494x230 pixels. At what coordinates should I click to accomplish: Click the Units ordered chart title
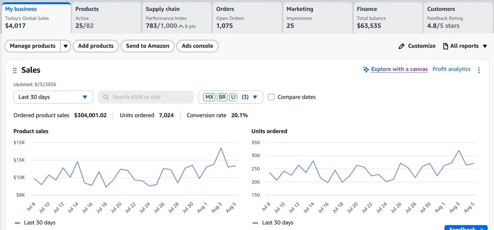click(269, 131)
